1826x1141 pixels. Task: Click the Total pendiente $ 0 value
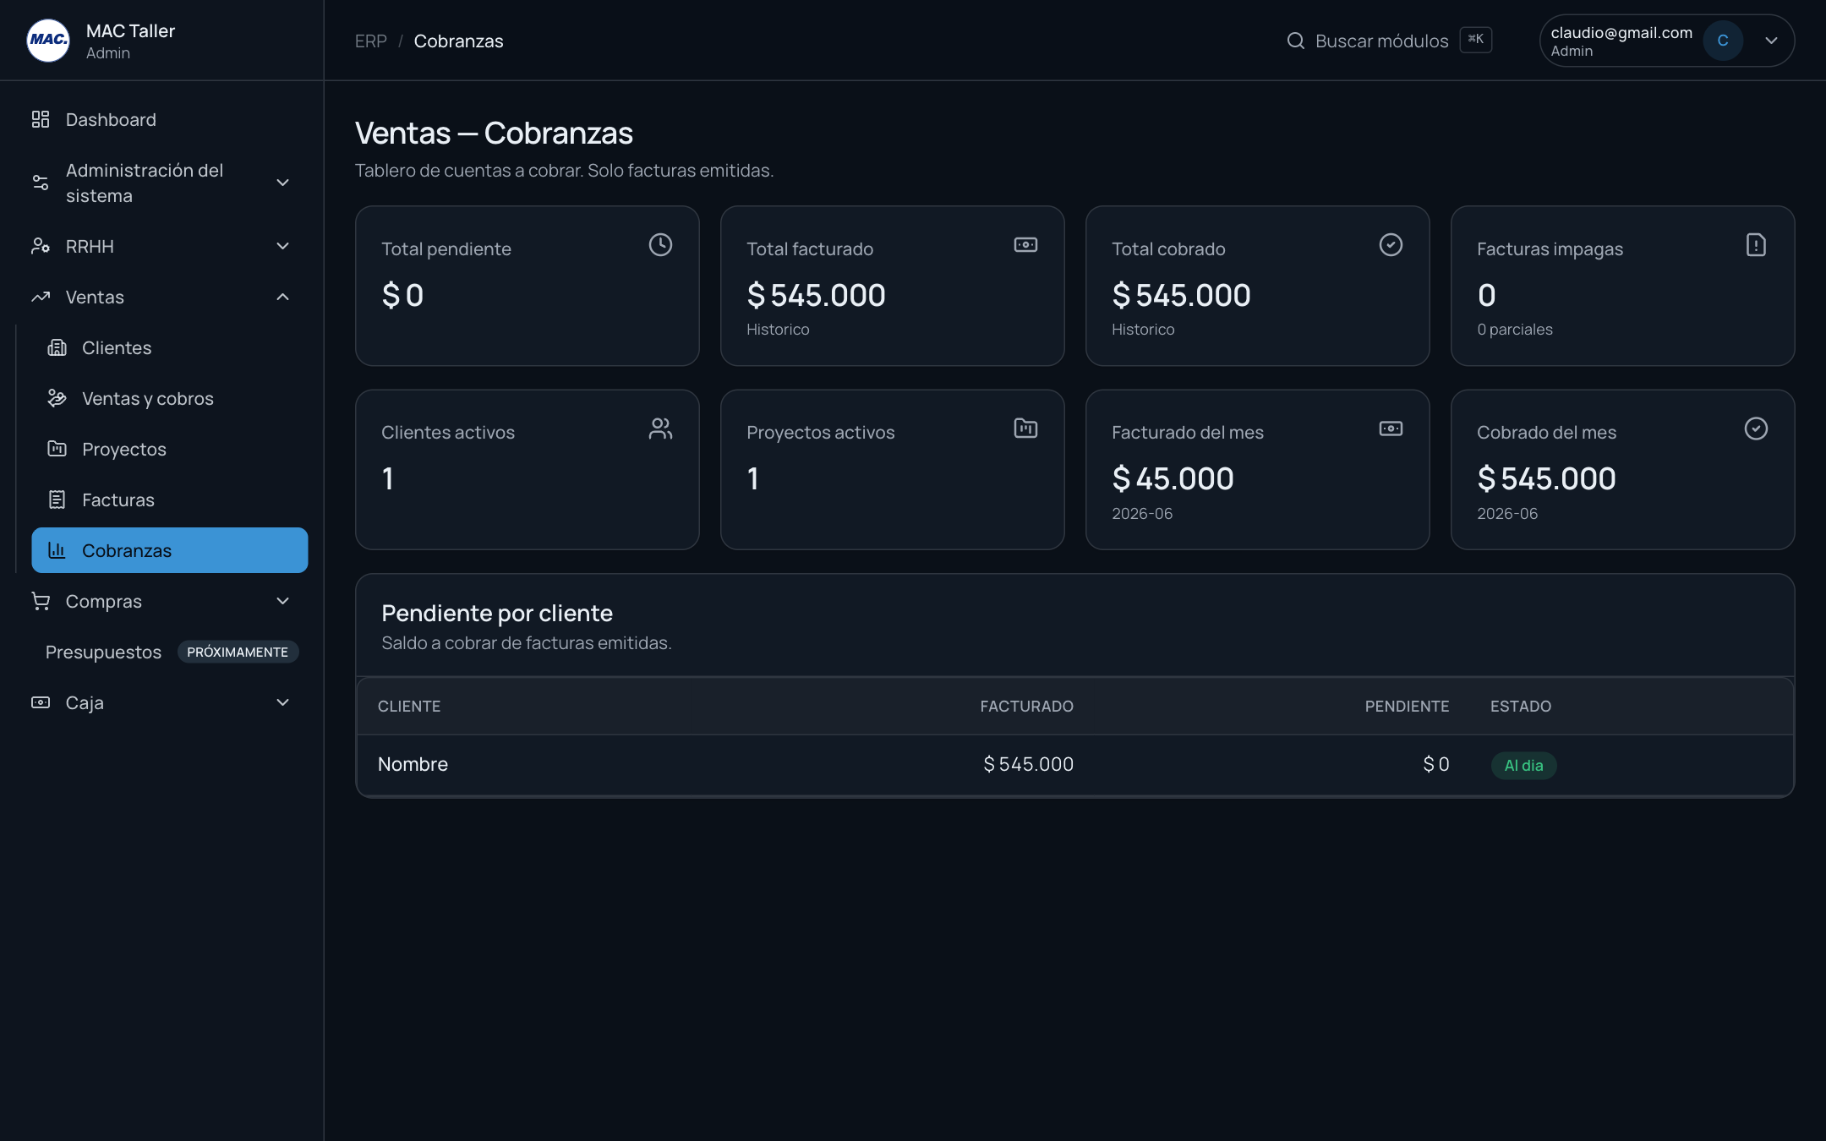(x=402, y=295)
